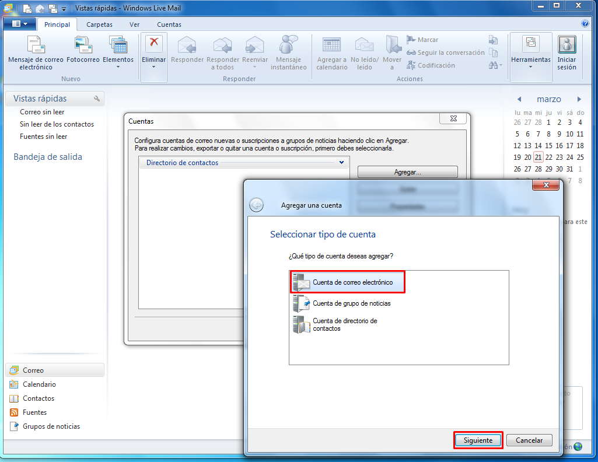Click Agregar... button in Cuentas dialog
The image size is (598, 462).
point(407,172)
